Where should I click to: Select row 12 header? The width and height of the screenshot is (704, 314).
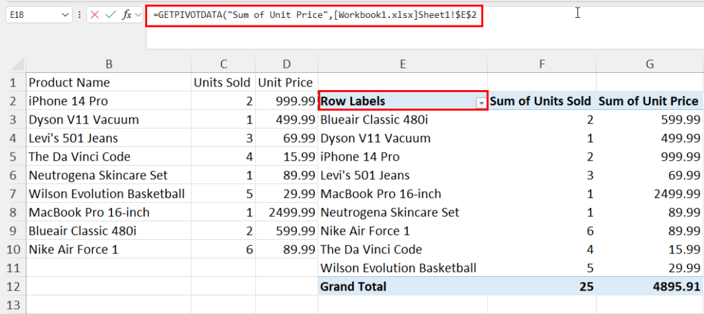click(x=12, y=287)
